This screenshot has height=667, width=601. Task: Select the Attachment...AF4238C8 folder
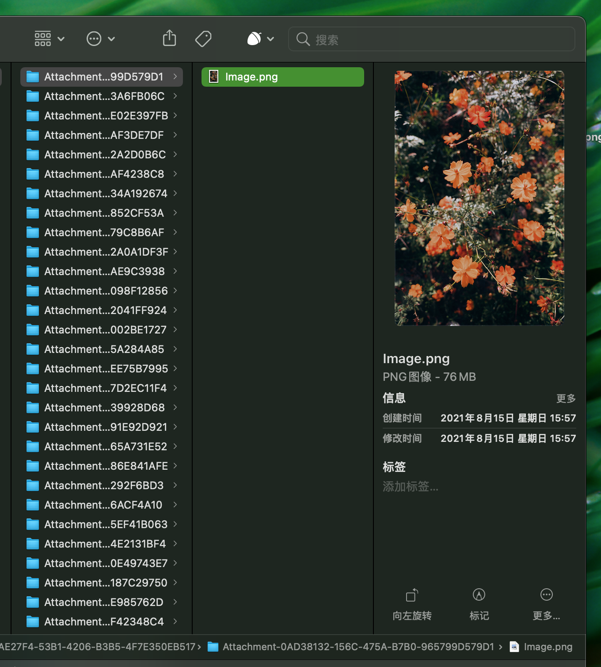(104, 174)
